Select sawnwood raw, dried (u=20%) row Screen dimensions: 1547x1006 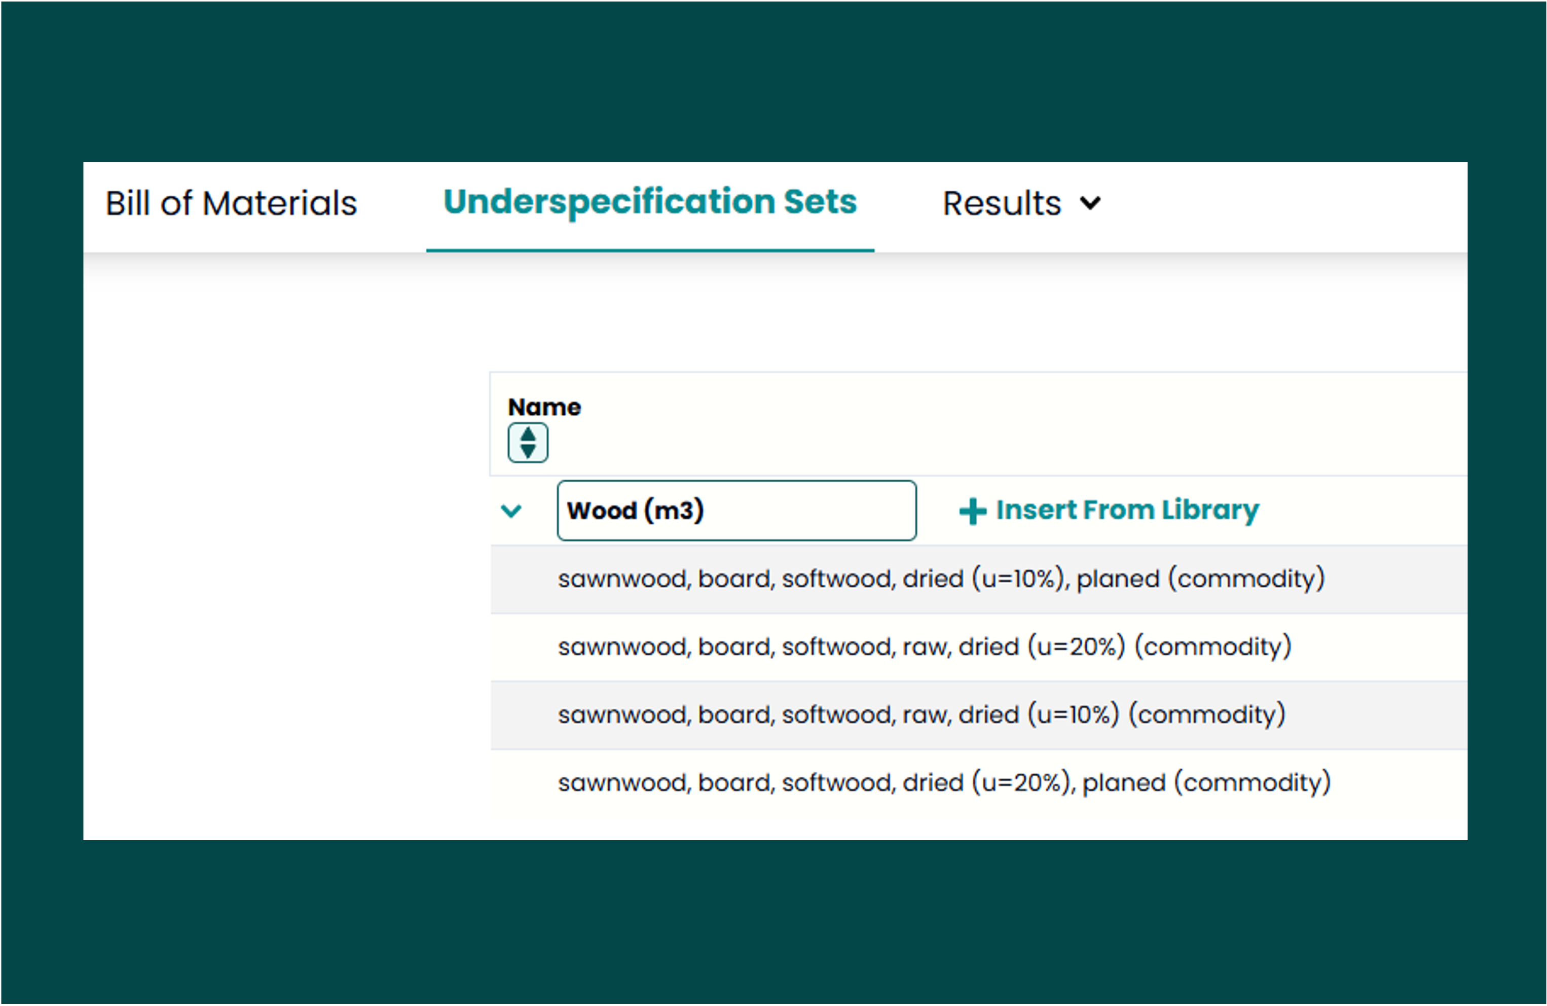tap(978, 647)
